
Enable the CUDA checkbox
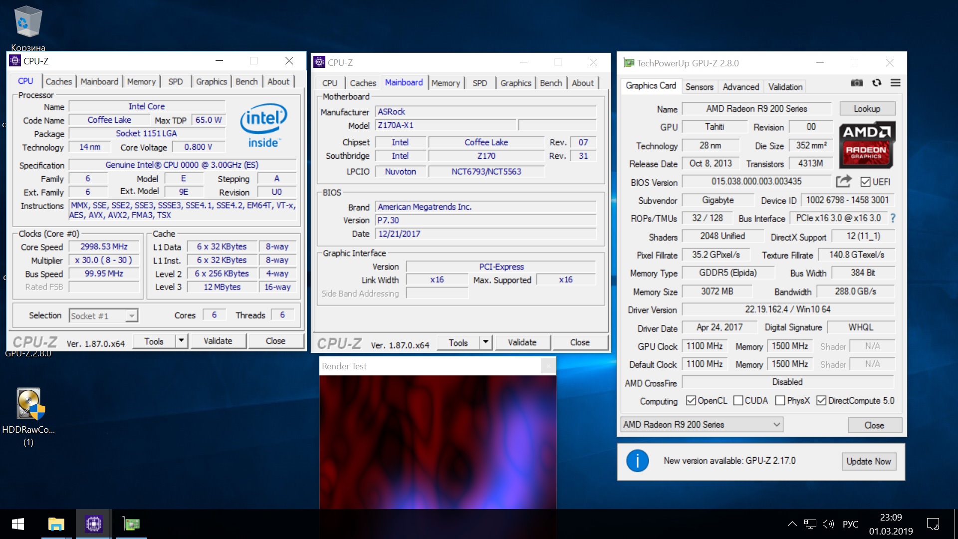[x=738, y=401]
